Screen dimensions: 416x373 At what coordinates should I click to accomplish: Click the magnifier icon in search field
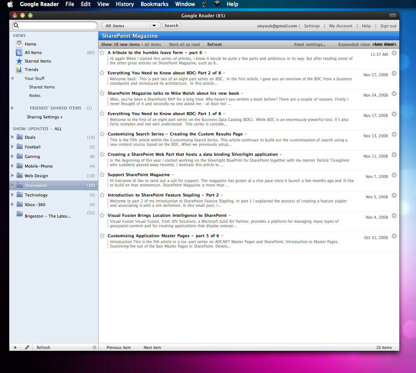click(x=16, y=26)
